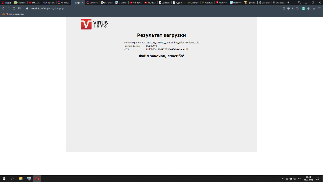This screenshot has height=182, width=323.
Task: Open the notification center icon
Action: (318, 178)
